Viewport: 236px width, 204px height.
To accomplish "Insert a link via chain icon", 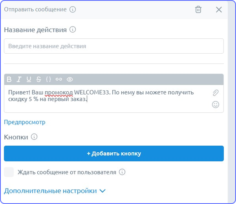I will coord(59,79).
